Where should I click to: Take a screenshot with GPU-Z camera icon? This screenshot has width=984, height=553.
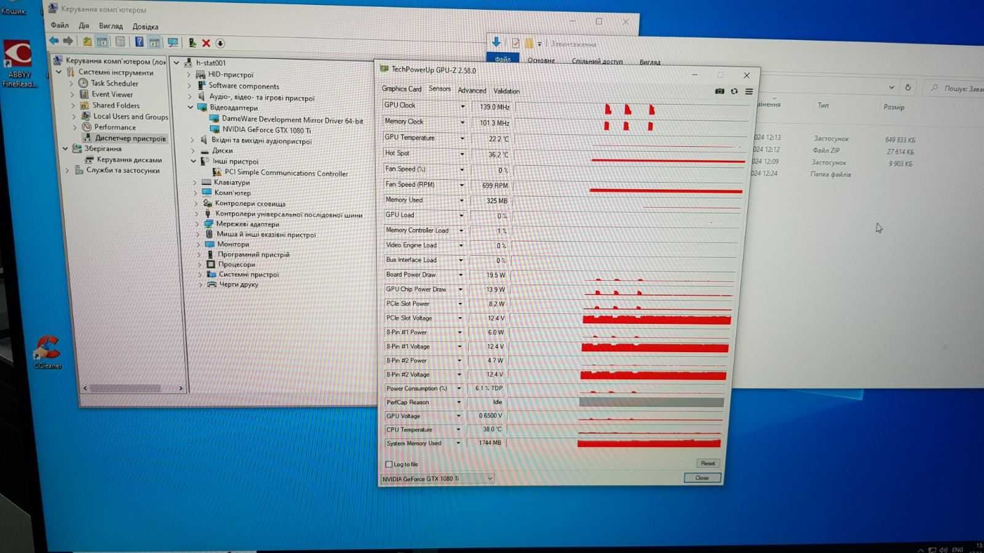tap(720, 91)
